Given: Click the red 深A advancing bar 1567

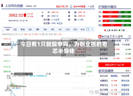Looking at the screenshot, I should pyautogui.click(x=110, y=16).
